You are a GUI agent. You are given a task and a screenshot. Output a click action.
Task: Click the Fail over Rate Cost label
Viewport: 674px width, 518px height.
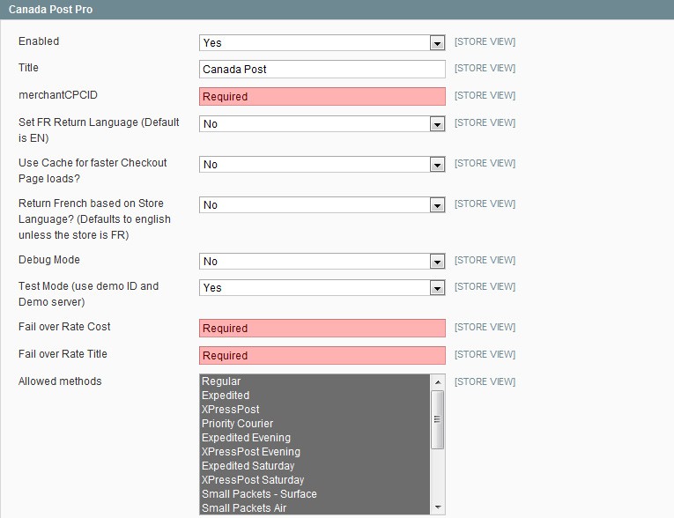click(64, 327)
